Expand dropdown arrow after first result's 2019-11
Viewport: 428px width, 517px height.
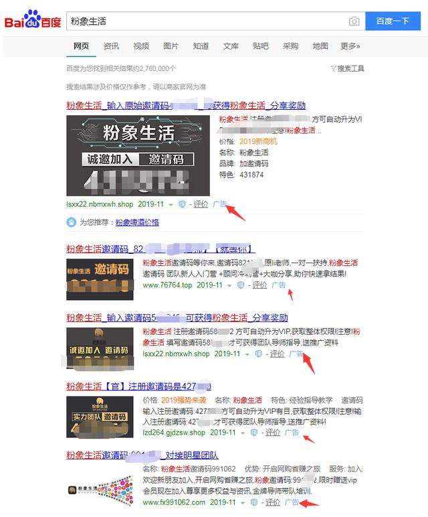[171, 205]
